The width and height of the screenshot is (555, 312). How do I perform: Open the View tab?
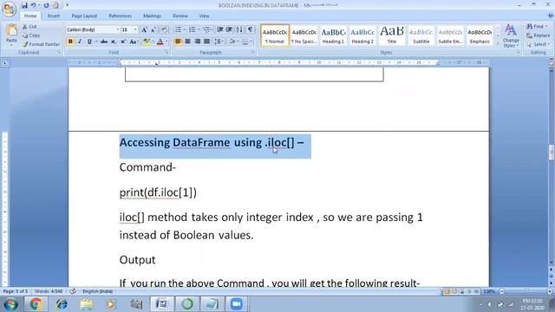204,16
